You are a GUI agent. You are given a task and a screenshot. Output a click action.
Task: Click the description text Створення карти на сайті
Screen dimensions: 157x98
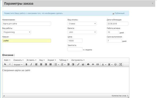coord(16,70)
